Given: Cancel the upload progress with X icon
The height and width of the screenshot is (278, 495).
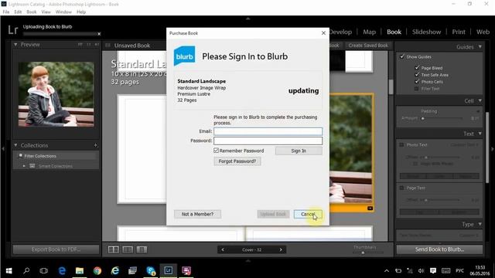Looking at the screenshot, I should pyautogui.click(x=99, y=34).
